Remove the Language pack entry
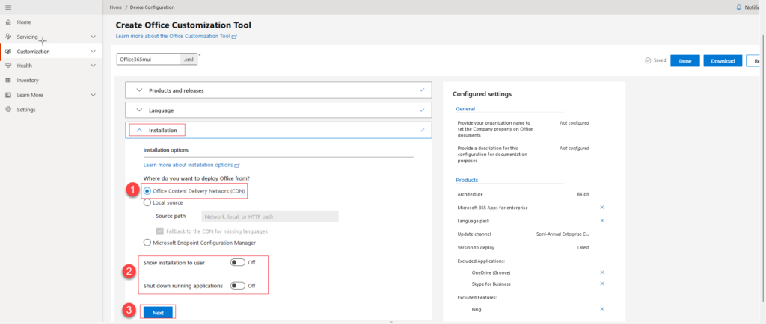The height and width of the screenshot is (324, 766). click(602, 221)
